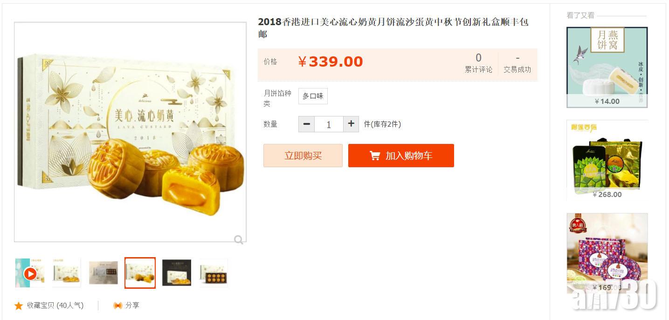Click the shopping cart icon in 加入购物车
669x320 pixels.
coord(375,156)
